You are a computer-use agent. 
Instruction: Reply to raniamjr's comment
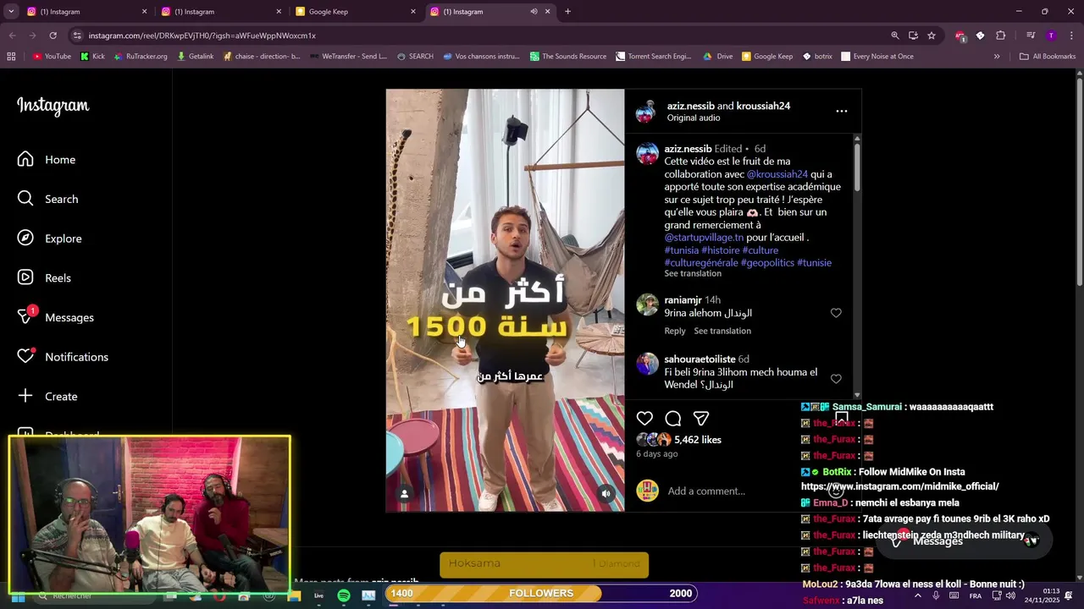675,331
